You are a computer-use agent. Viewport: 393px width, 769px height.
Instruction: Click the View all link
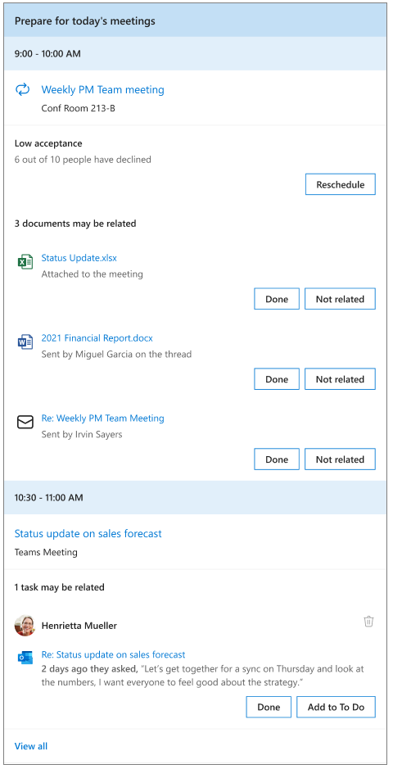click(31, 746)
